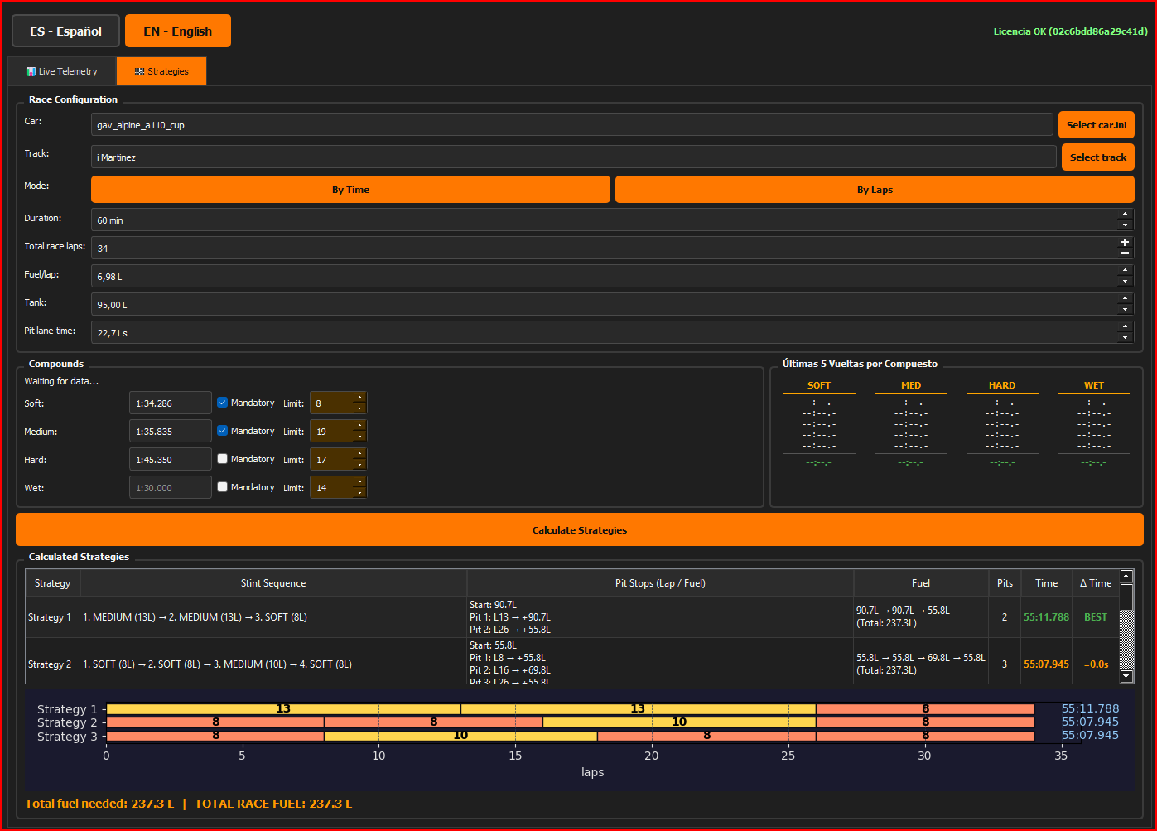1157x831 pixels.
Task: Increase Duration with its up arrow
Action: pos(1125,215)
